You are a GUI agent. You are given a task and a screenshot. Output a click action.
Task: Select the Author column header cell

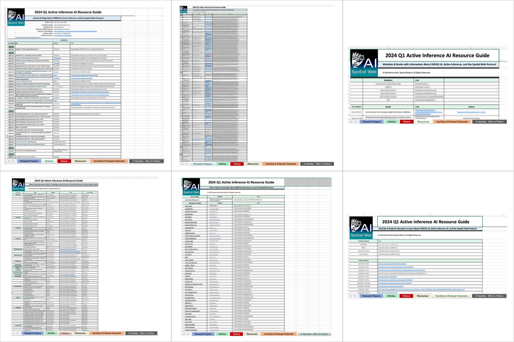[471, 107]
